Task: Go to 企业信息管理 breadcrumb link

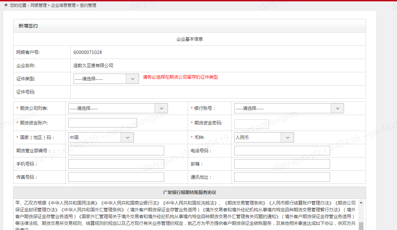Action: click(63, 5)
